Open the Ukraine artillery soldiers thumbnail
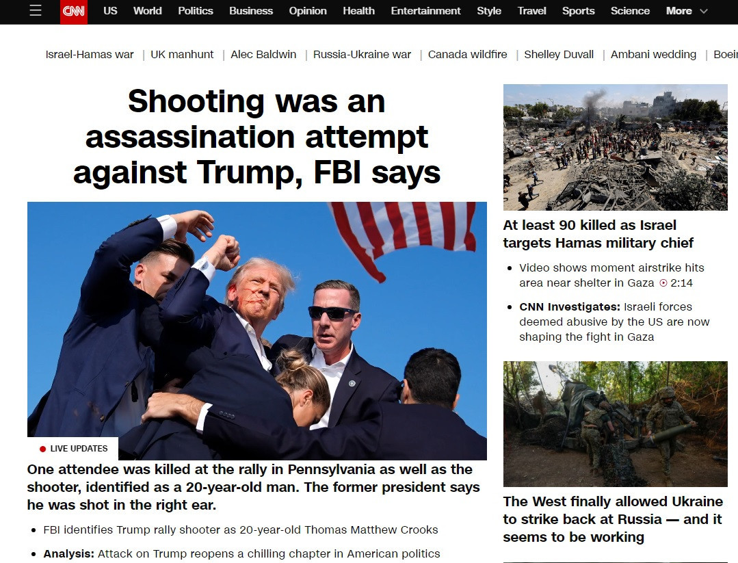Image resolution: width=738 pixels, height=563 pixels. click(x=615, y=424)
